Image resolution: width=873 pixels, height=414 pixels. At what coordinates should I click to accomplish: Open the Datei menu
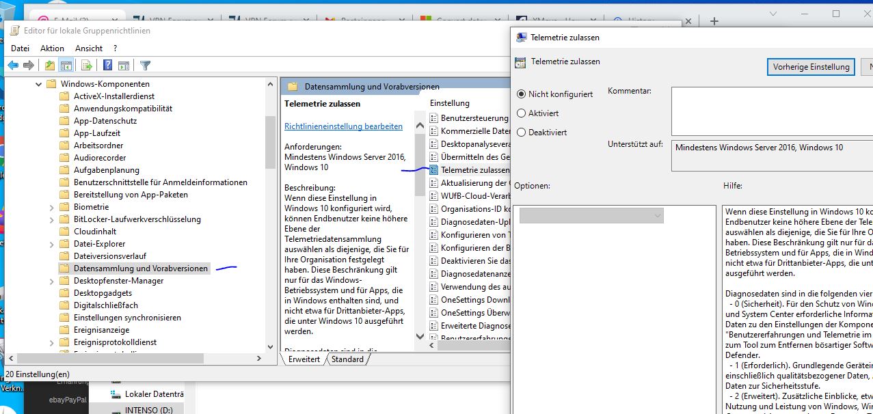pyautogui.click(x=21, y=49)
